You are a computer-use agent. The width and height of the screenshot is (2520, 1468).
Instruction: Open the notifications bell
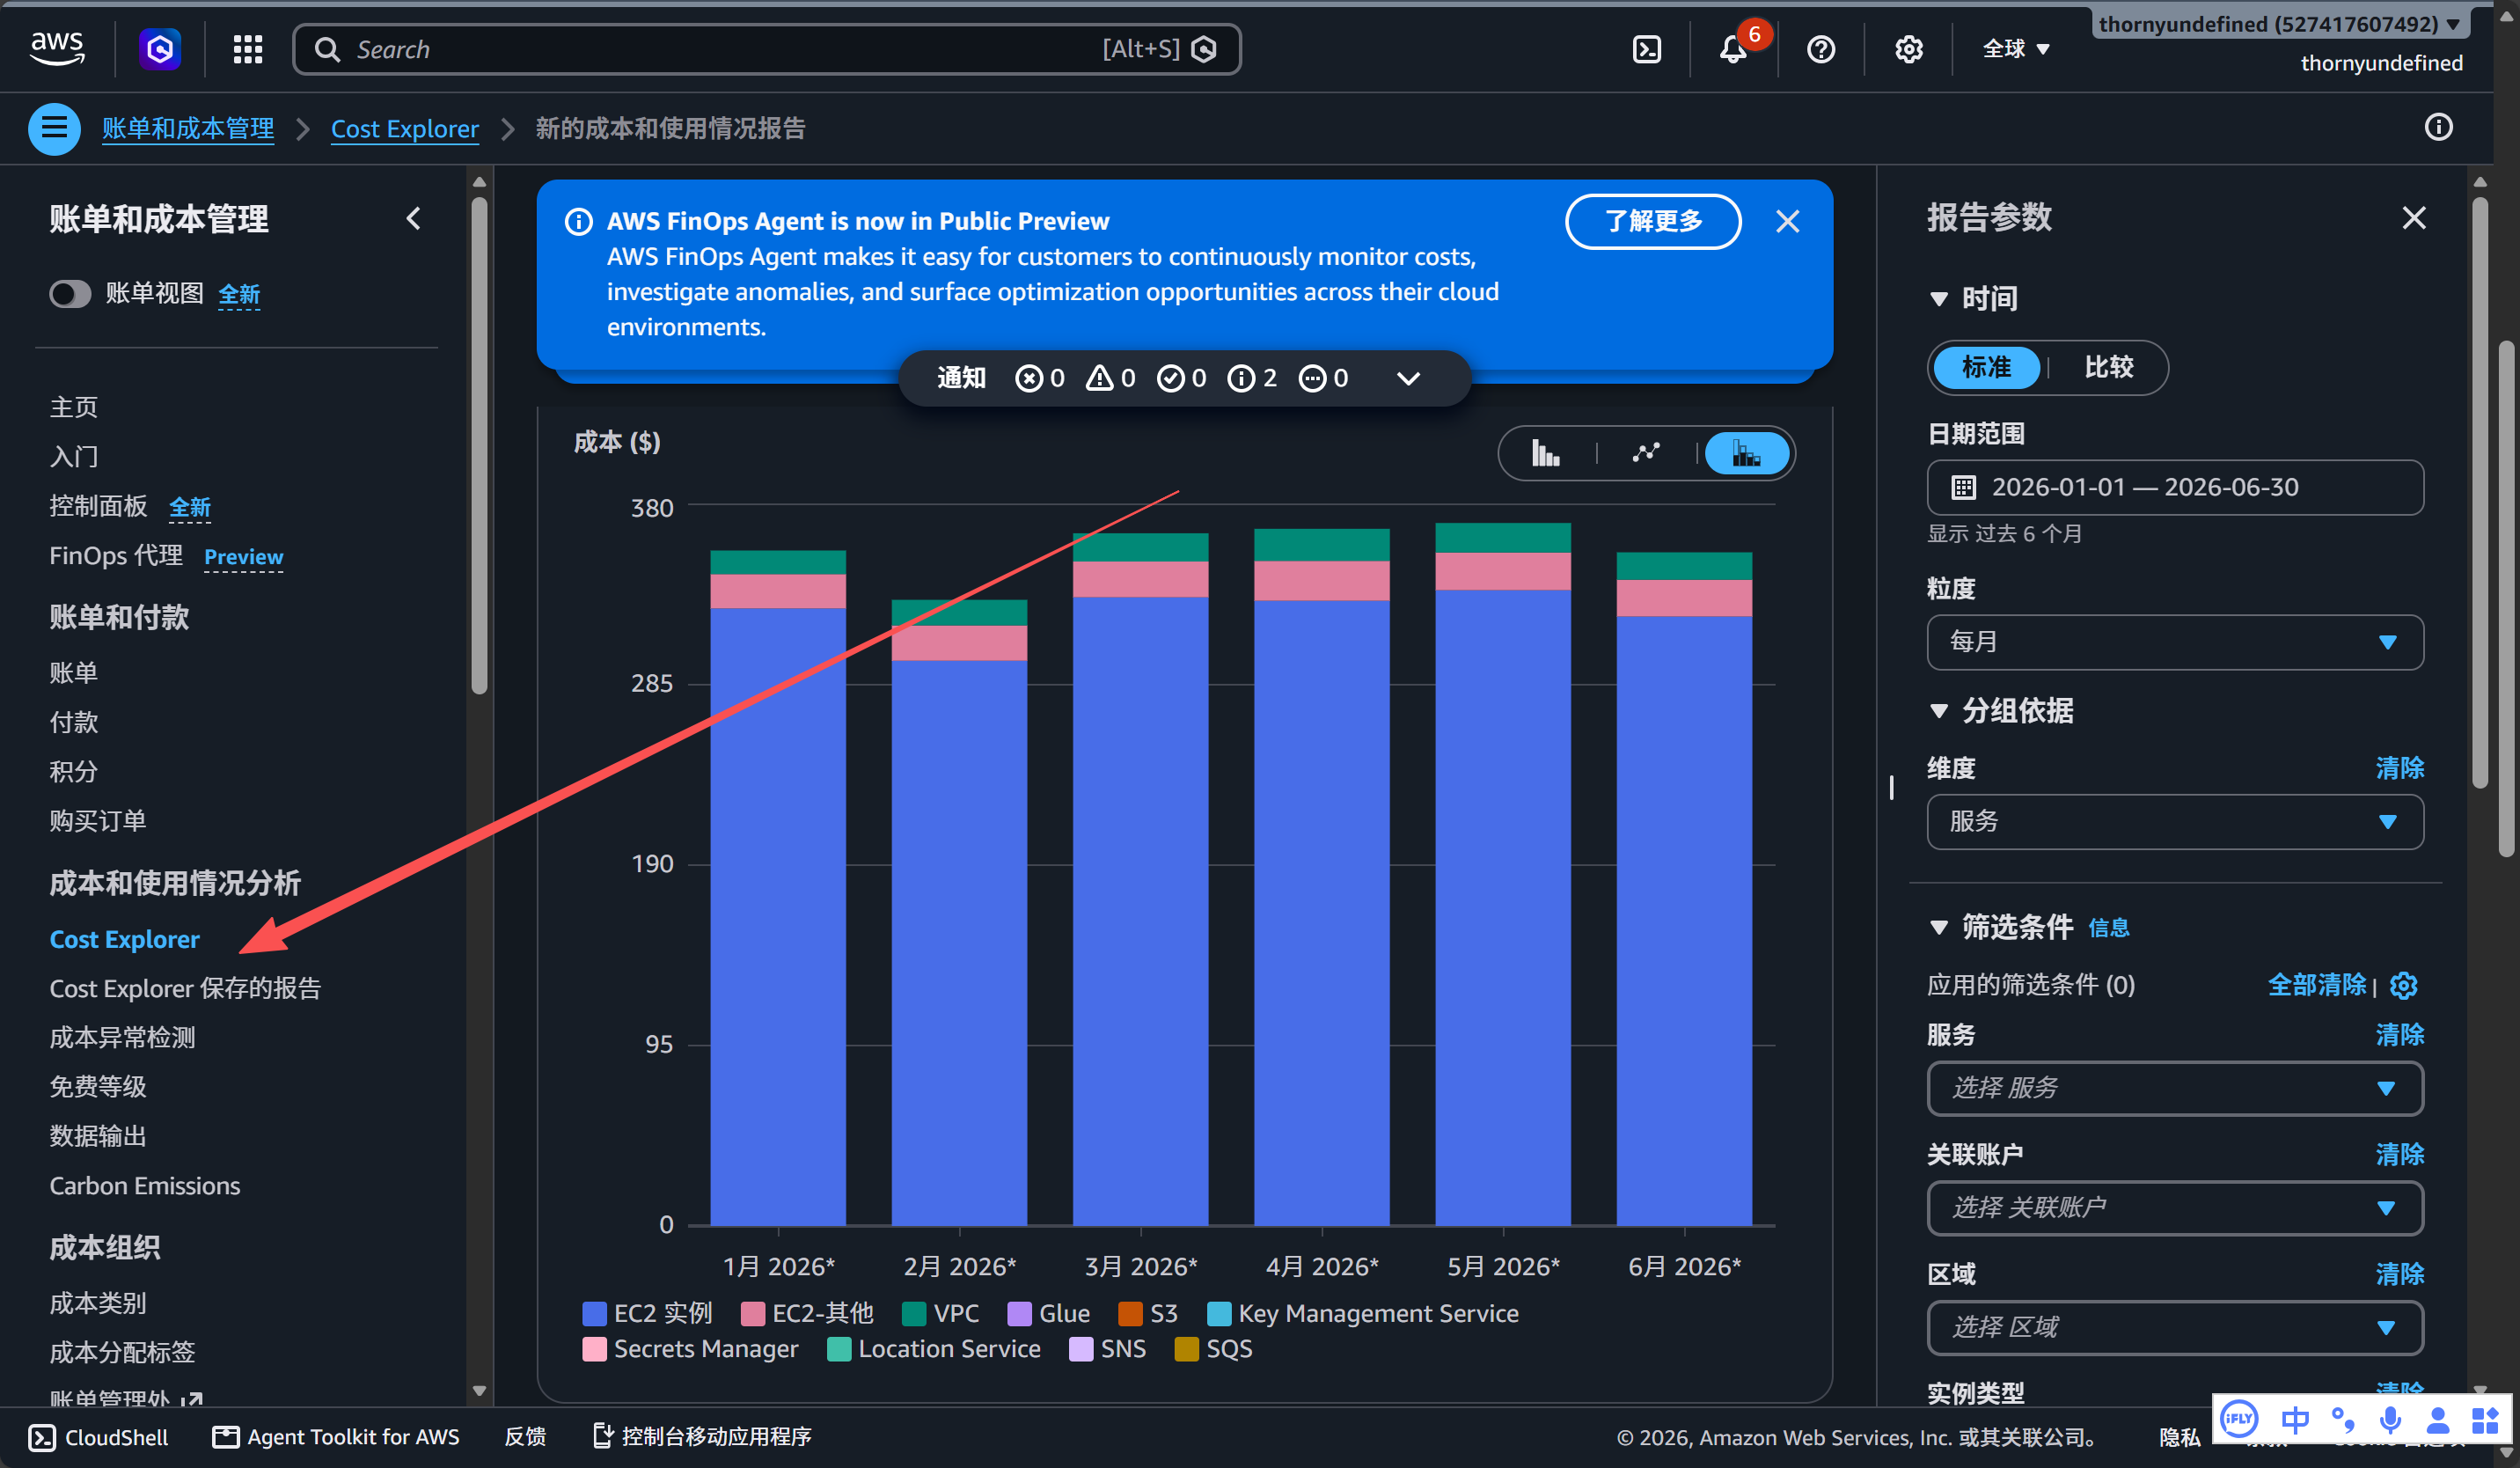[x=1734, y=49]
